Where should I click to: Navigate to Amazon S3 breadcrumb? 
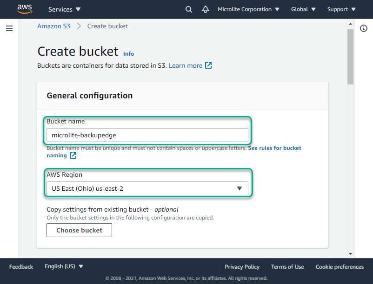54,26
